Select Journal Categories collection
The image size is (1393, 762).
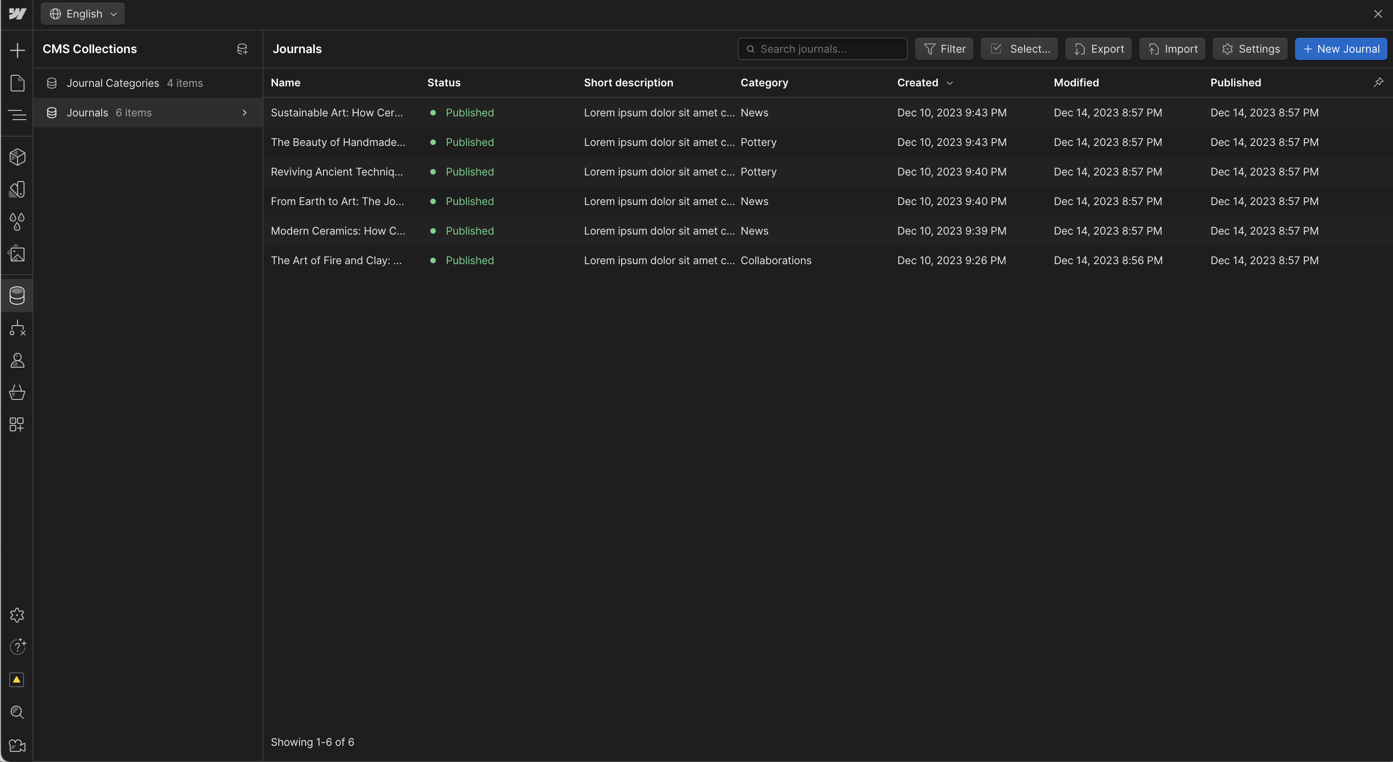[x=112, y=83]
